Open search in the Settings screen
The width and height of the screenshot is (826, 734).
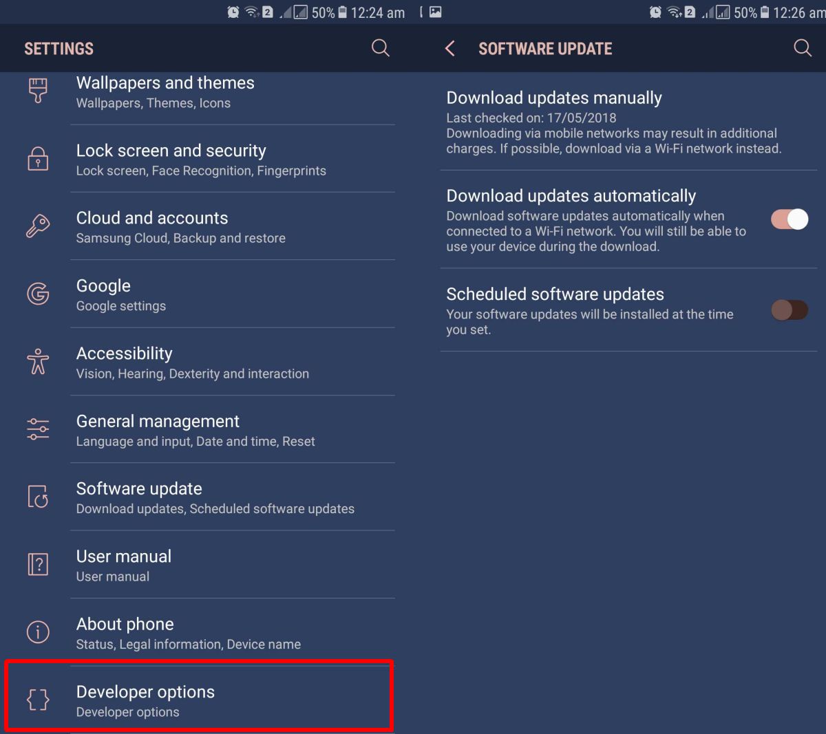pos(380,48)
